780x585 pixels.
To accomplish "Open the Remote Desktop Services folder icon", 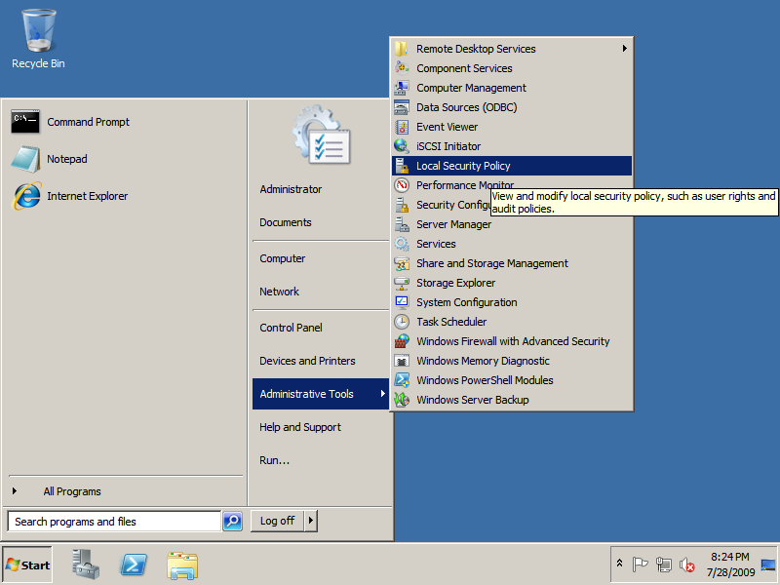I will [402, 49].
